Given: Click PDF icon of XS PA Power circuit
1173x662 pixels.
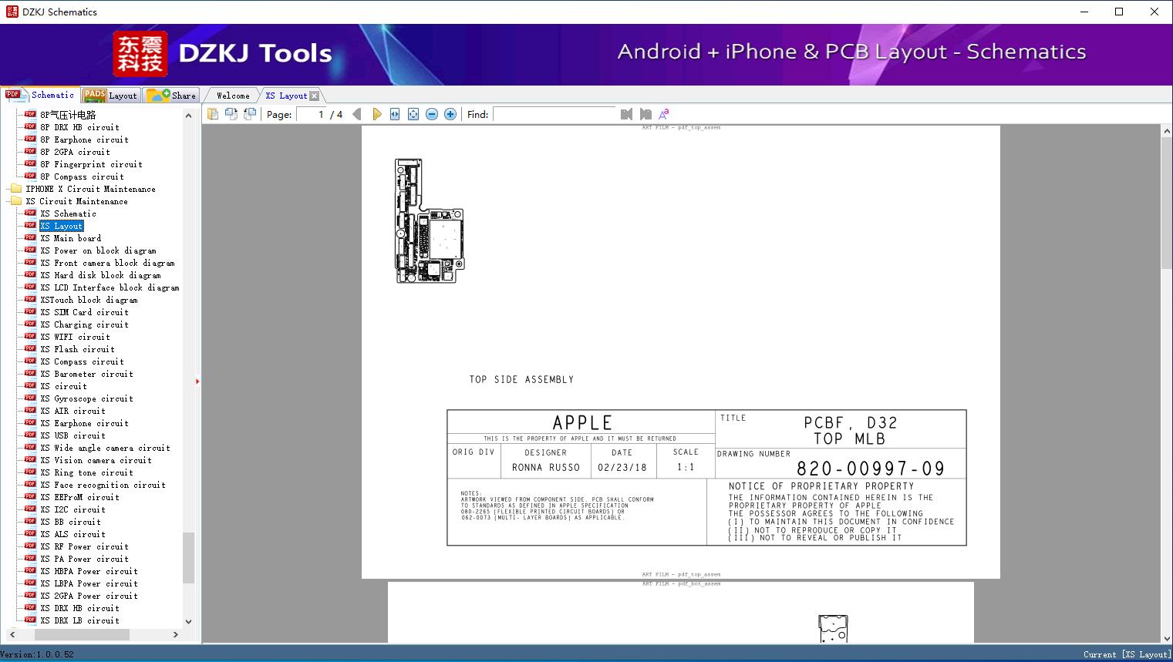Looking at the screenshot, I should pyautogui.click(x=30, y=558).
